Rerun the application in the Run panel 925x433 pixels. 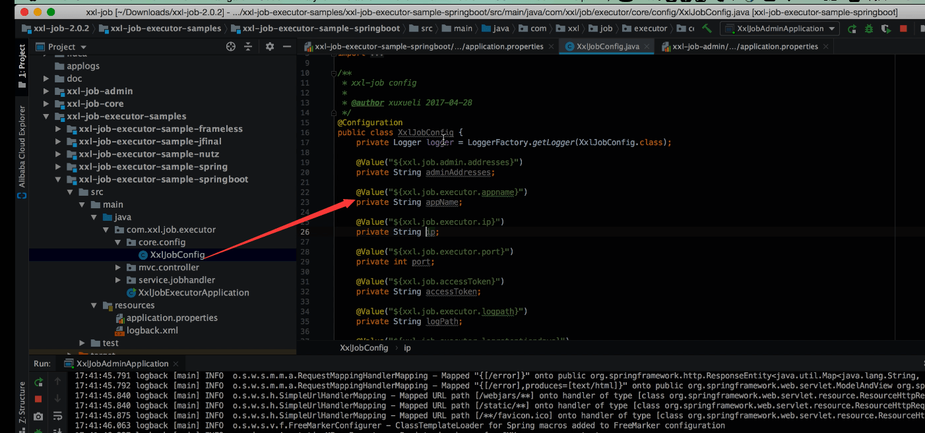coord(38,382)
